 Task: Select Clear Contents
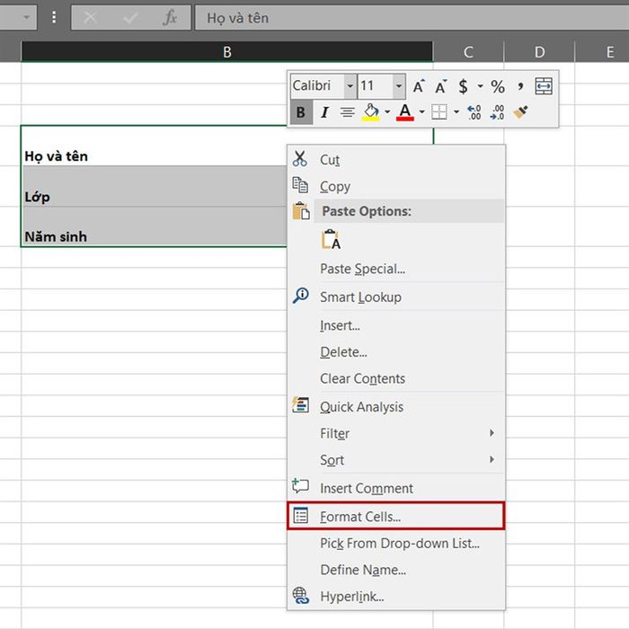(x=396, y=378)
